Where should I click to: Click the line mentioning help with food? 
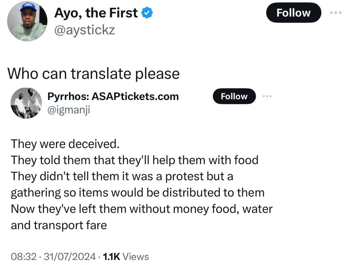tap(135, 160)
